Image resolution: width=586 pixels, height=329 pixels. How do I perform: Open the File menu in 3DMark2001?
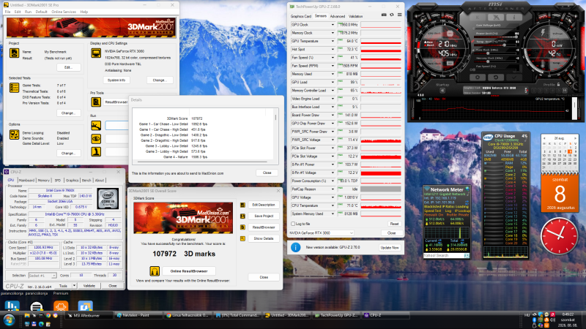pyautogui.click(x=7, y=12)
